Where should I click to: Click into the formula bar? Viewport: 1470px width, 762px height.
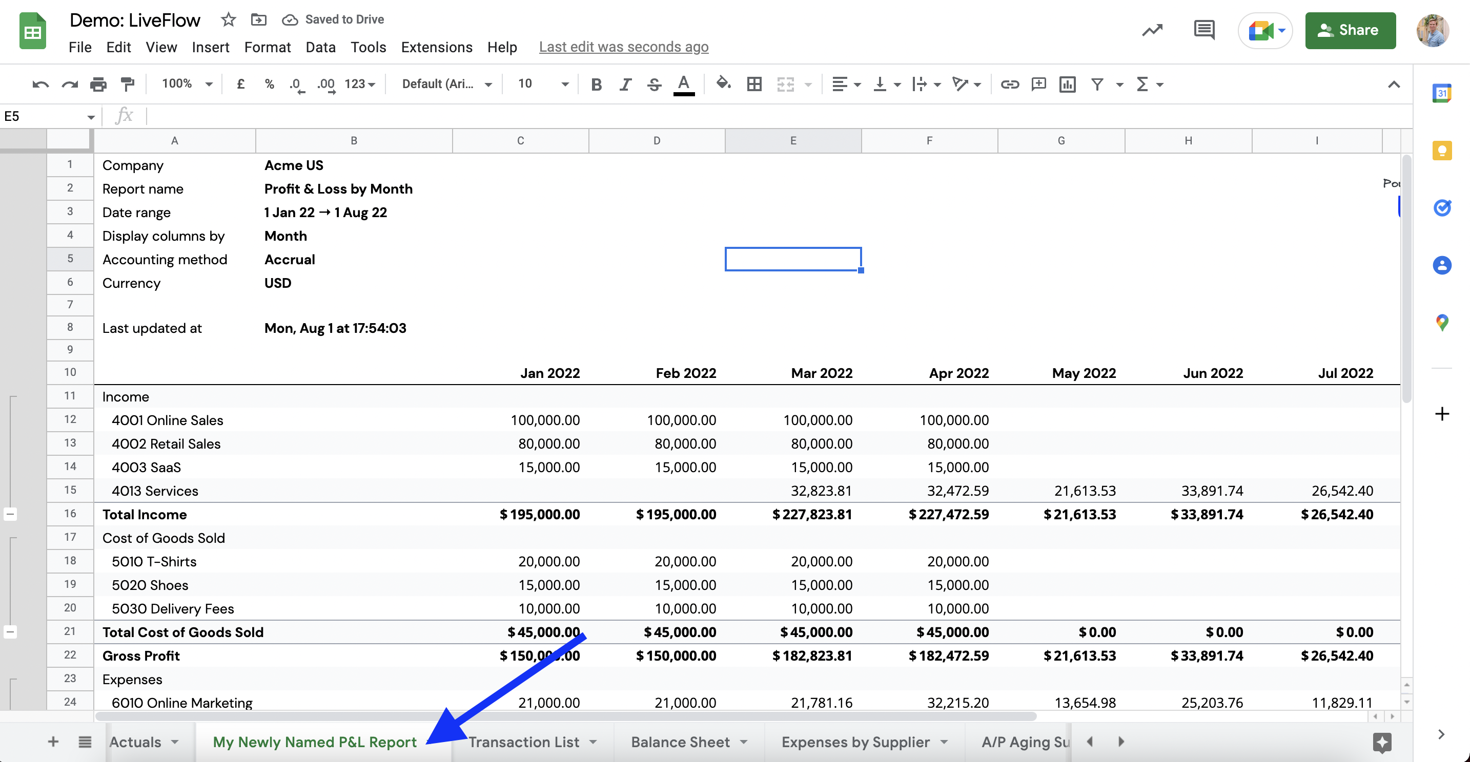(778, 116)
